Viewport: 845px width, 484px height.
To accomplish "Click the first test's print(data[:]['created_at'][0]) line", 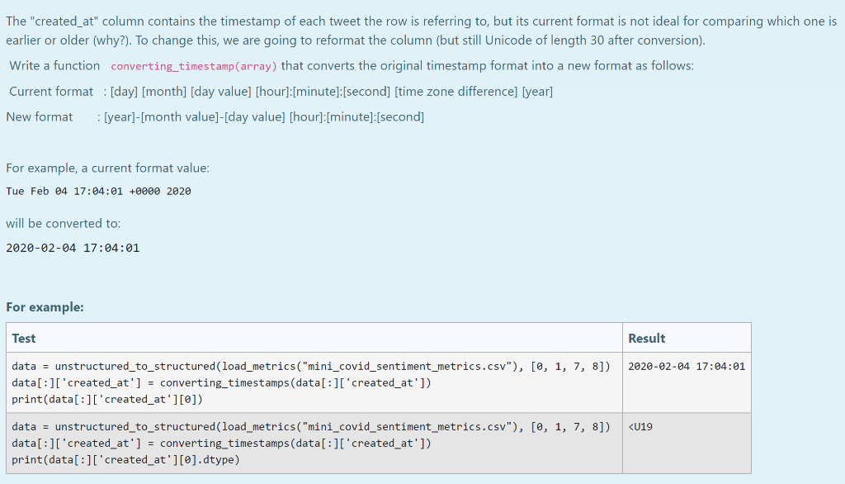I will 107,399.
